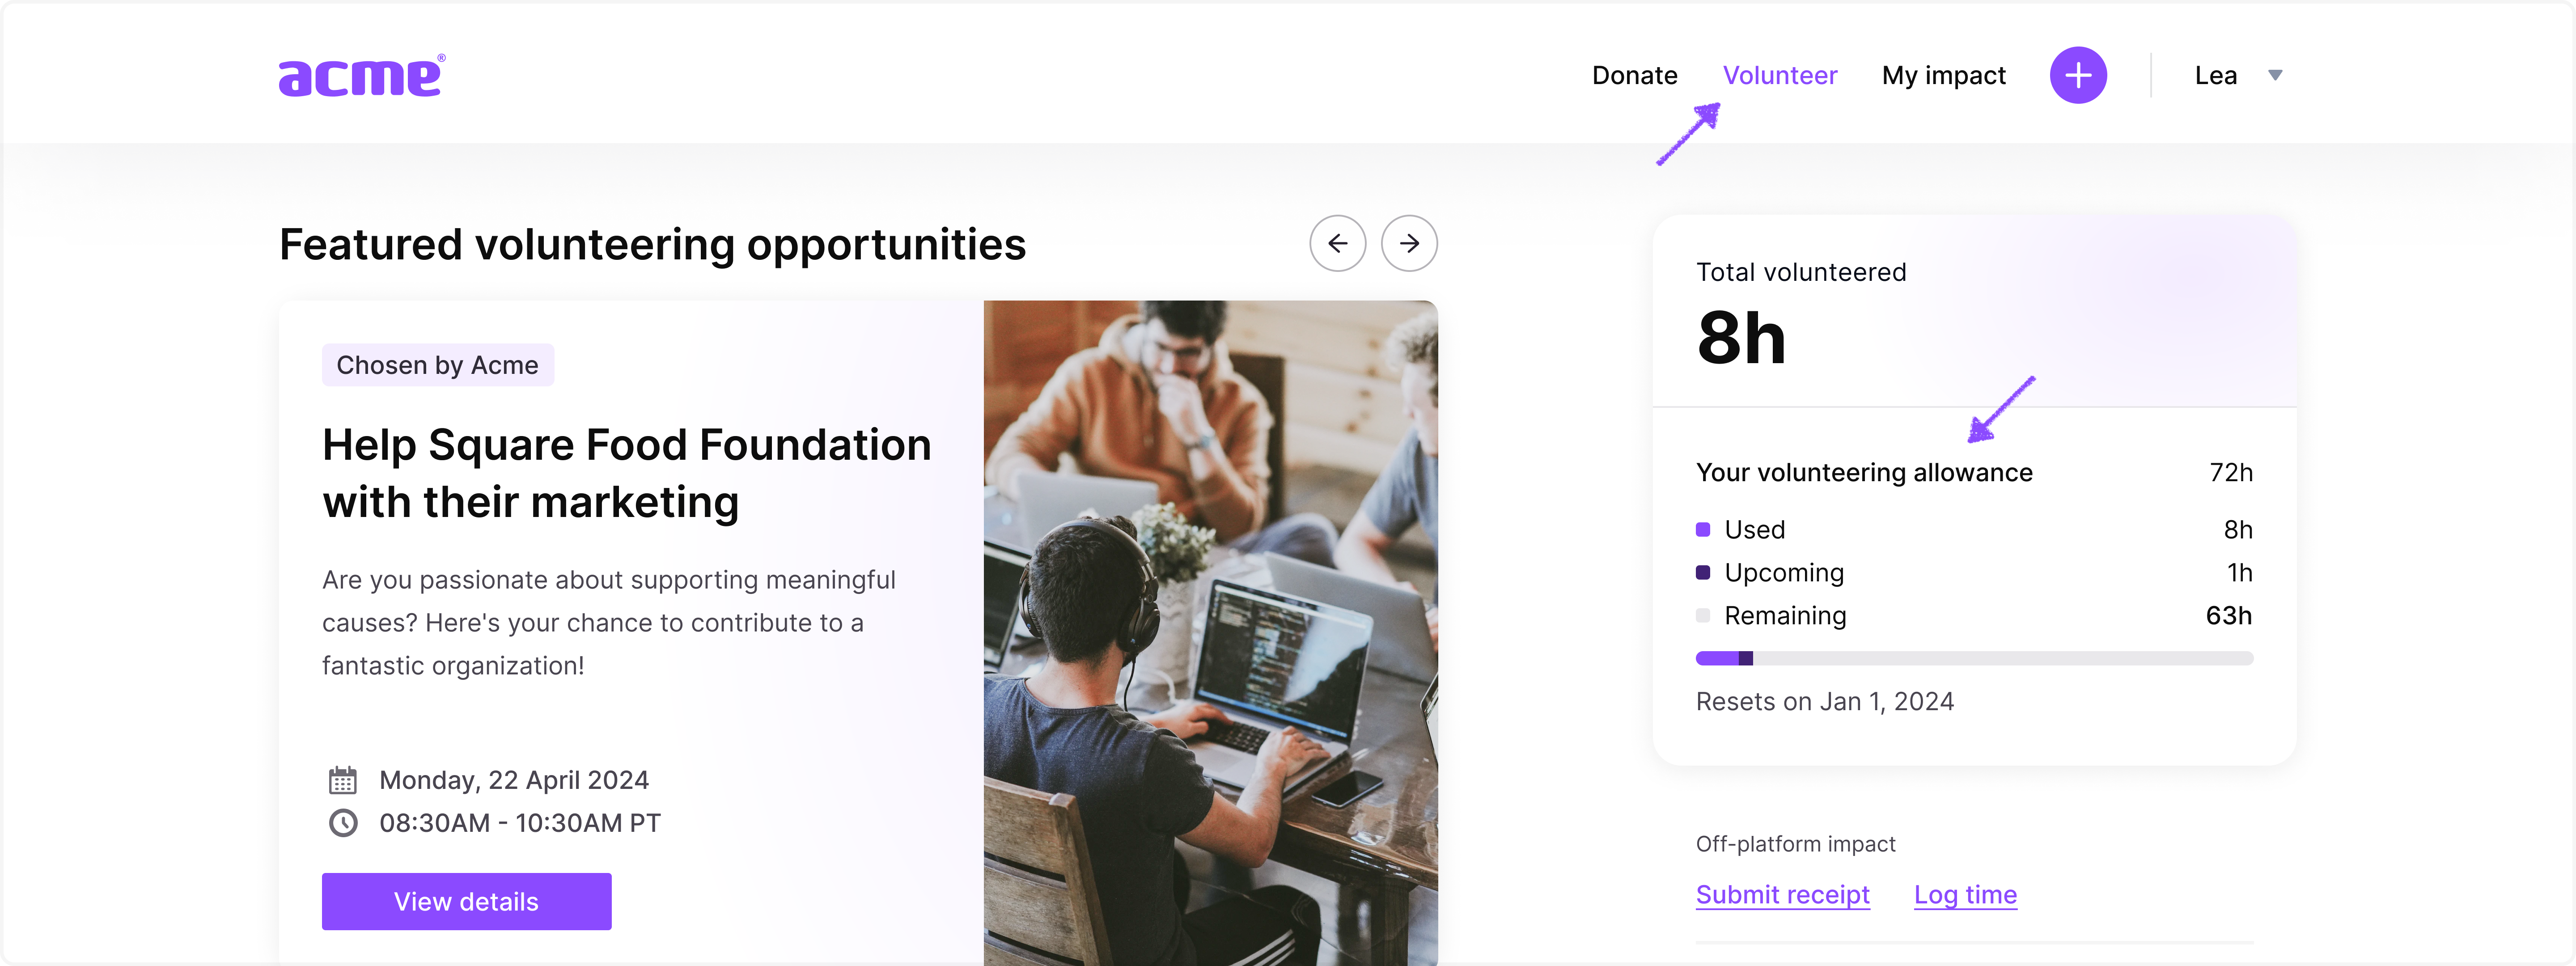Click the Acme logo
The height and width of the screenshot is (966, 2576).
pos(361,76)
